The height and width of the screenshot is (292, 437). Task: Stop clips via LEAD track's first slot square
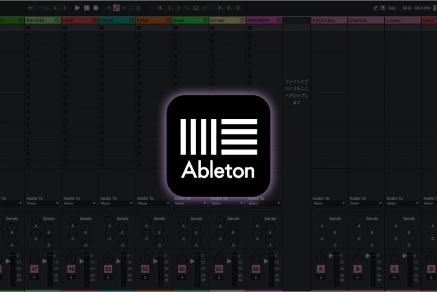pyautogui.click(x=65, y=28)
